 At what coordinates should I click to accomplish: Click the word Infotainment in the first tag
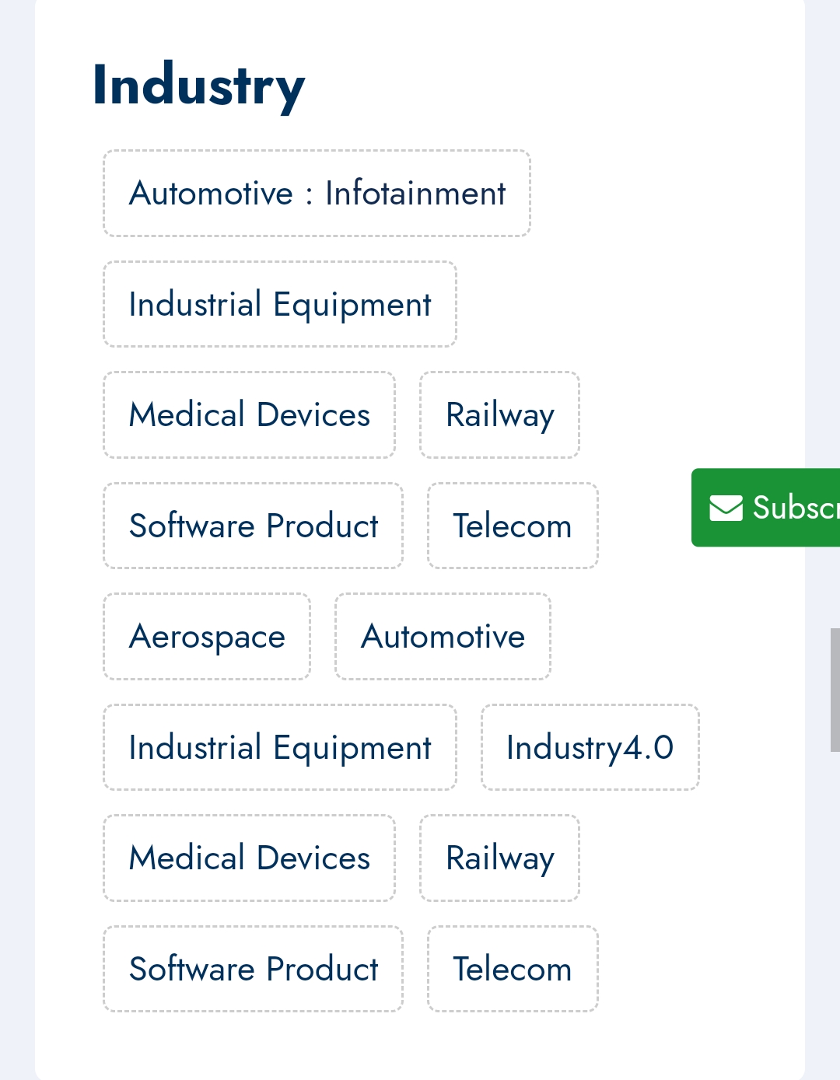(415, 194)
